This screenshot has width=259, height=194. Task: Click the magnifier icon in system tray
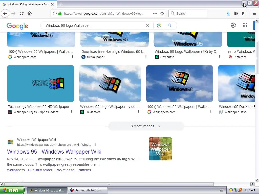click(240, 190)
